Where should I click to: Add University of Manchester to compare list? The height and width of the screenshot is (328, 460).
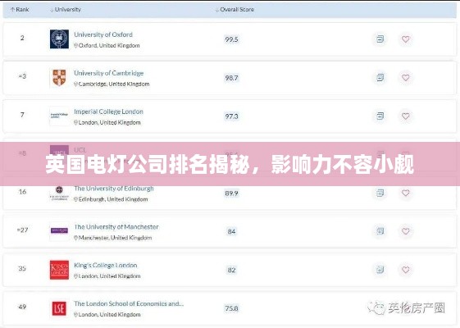click(380, 231)
